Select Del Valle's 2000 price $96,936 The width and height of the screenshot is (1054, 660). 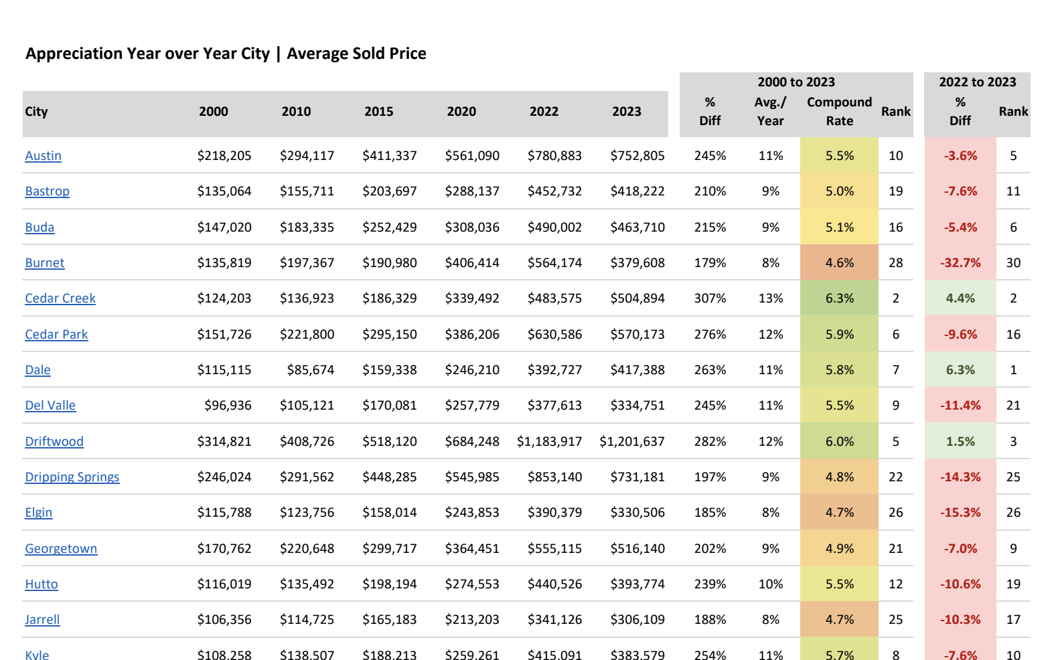[228, 406]
